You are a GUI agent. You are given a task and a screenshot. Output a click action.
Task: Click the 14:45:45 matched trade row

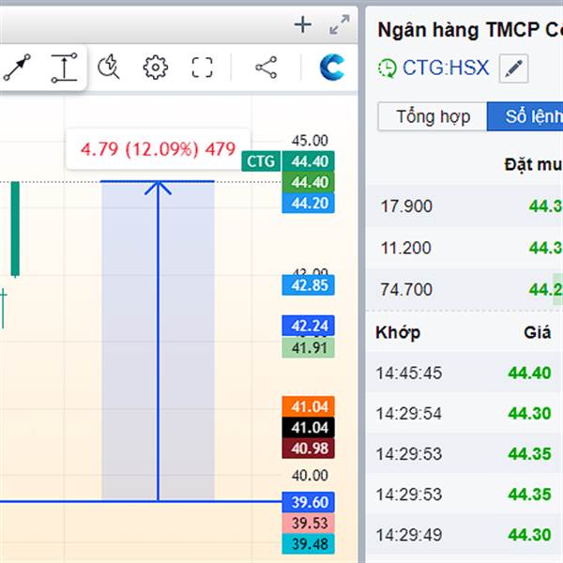tap(464, 373)
